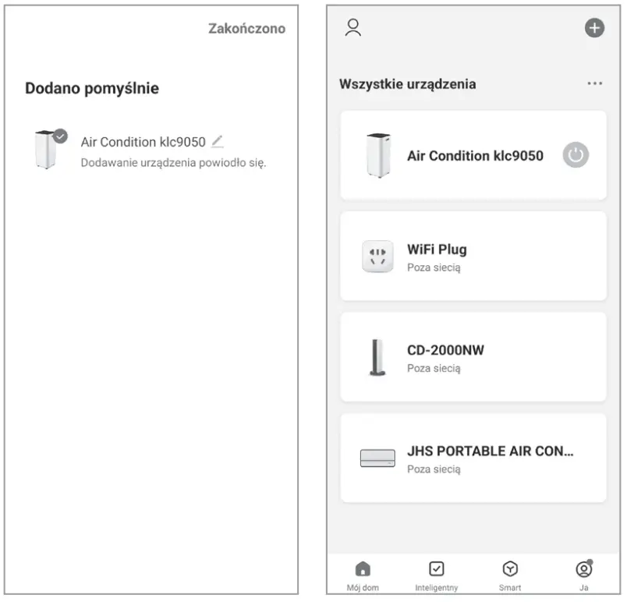Click the pencil edit icon beside device name
Screen dimensions: 627x602
(x=217, y=141)
